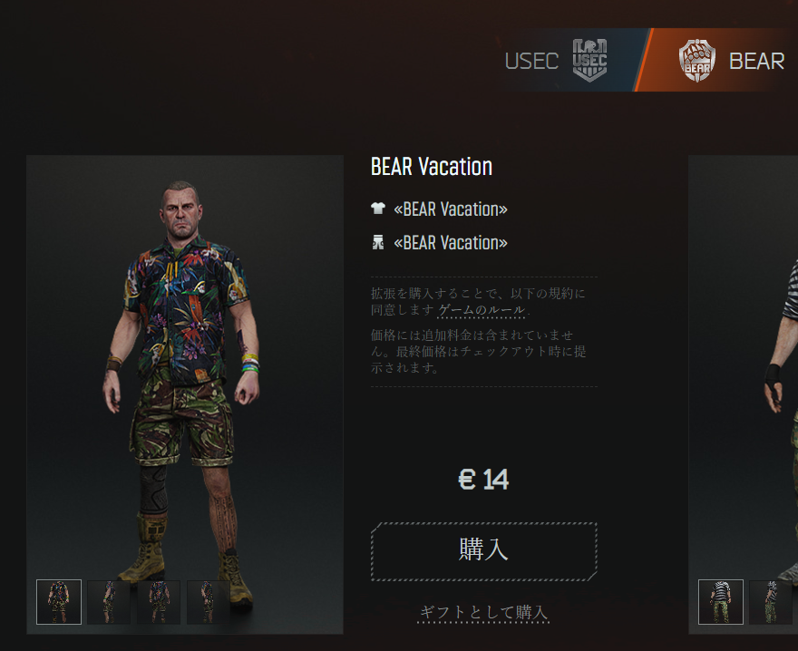The height and width of the screenshot is (651, 798).
Task: Click the «BEAR Vacation» lower body item label
Action: click(451, 243)
